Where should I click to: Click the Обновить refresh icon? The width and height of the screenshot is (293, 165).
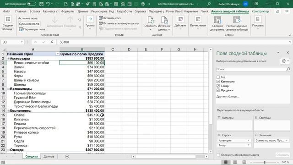click(x=151, y=20)
